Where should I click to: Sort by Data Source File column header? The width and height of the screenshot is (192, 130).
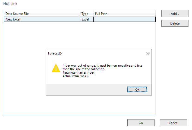pos(42,13)
